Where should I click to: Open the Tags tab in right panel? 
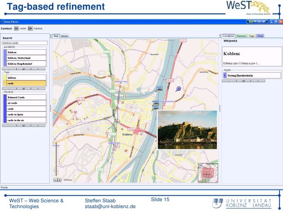click(x=252, y=36)
